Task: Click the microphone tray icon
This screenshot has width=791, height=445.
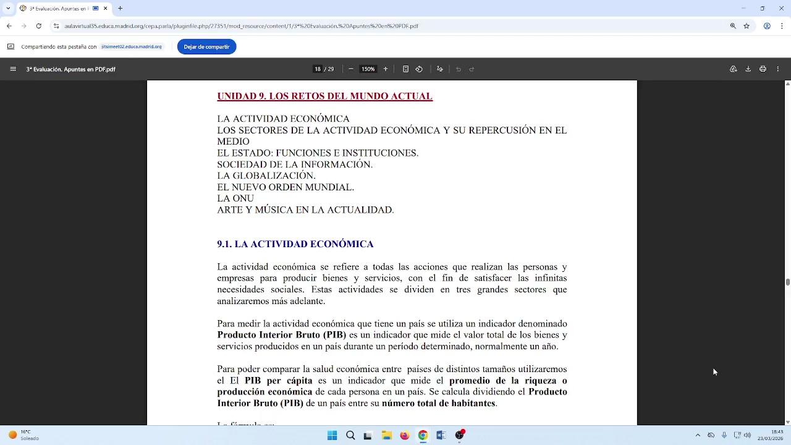Action: pyautogui.click(x=724, y=435)
